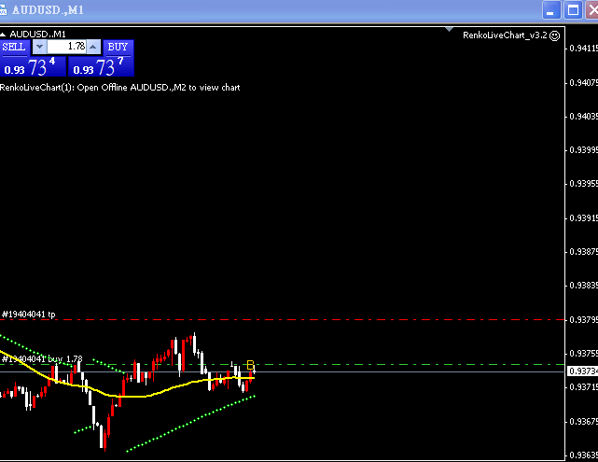Click the #19404041 tp label
This screenshot has height=462, width=598.
(x=29, y=315)
